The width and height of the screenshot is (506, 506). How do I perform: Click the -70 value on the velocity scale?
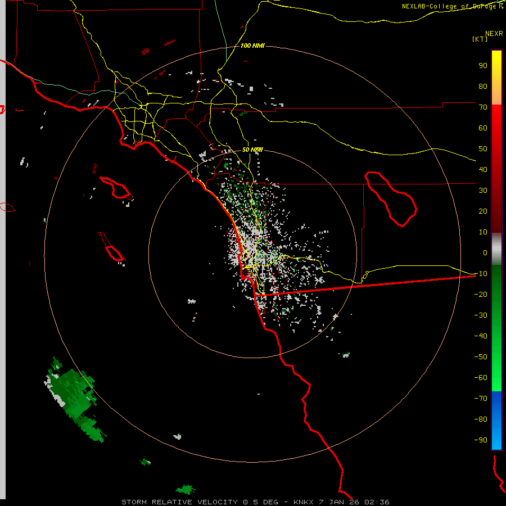coord(481,398)
